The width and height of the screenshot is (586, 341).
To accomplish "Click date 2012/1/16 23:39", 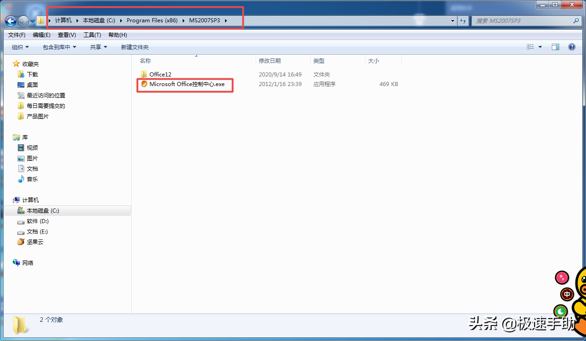I will pos(280,84).
